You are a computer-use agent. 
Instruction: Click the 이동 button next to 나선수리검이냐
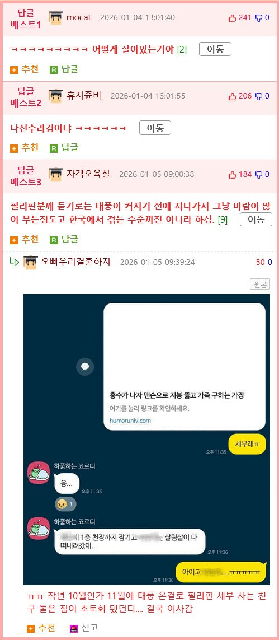[155, 128]
